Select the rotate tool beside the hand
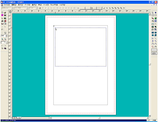 tap(153, 47)
